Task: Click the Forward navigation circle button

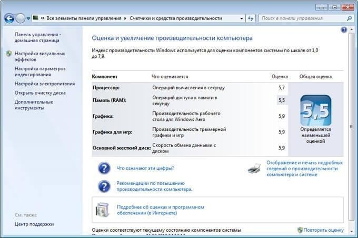Action: tap(21, 18)
